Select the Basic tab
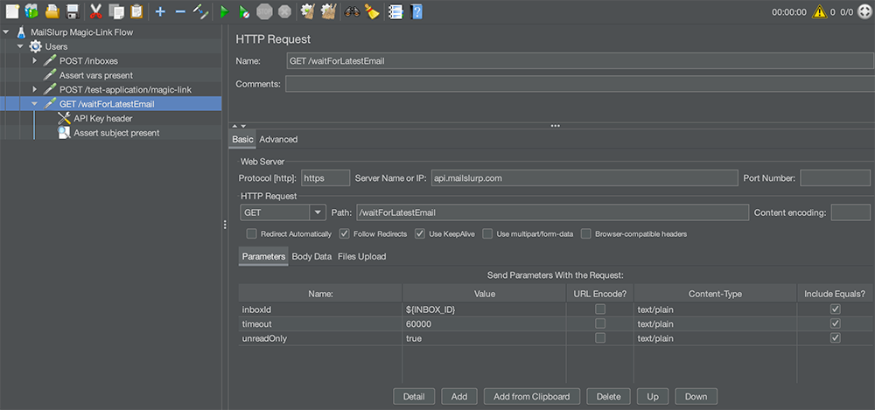 tap(242, 140)
